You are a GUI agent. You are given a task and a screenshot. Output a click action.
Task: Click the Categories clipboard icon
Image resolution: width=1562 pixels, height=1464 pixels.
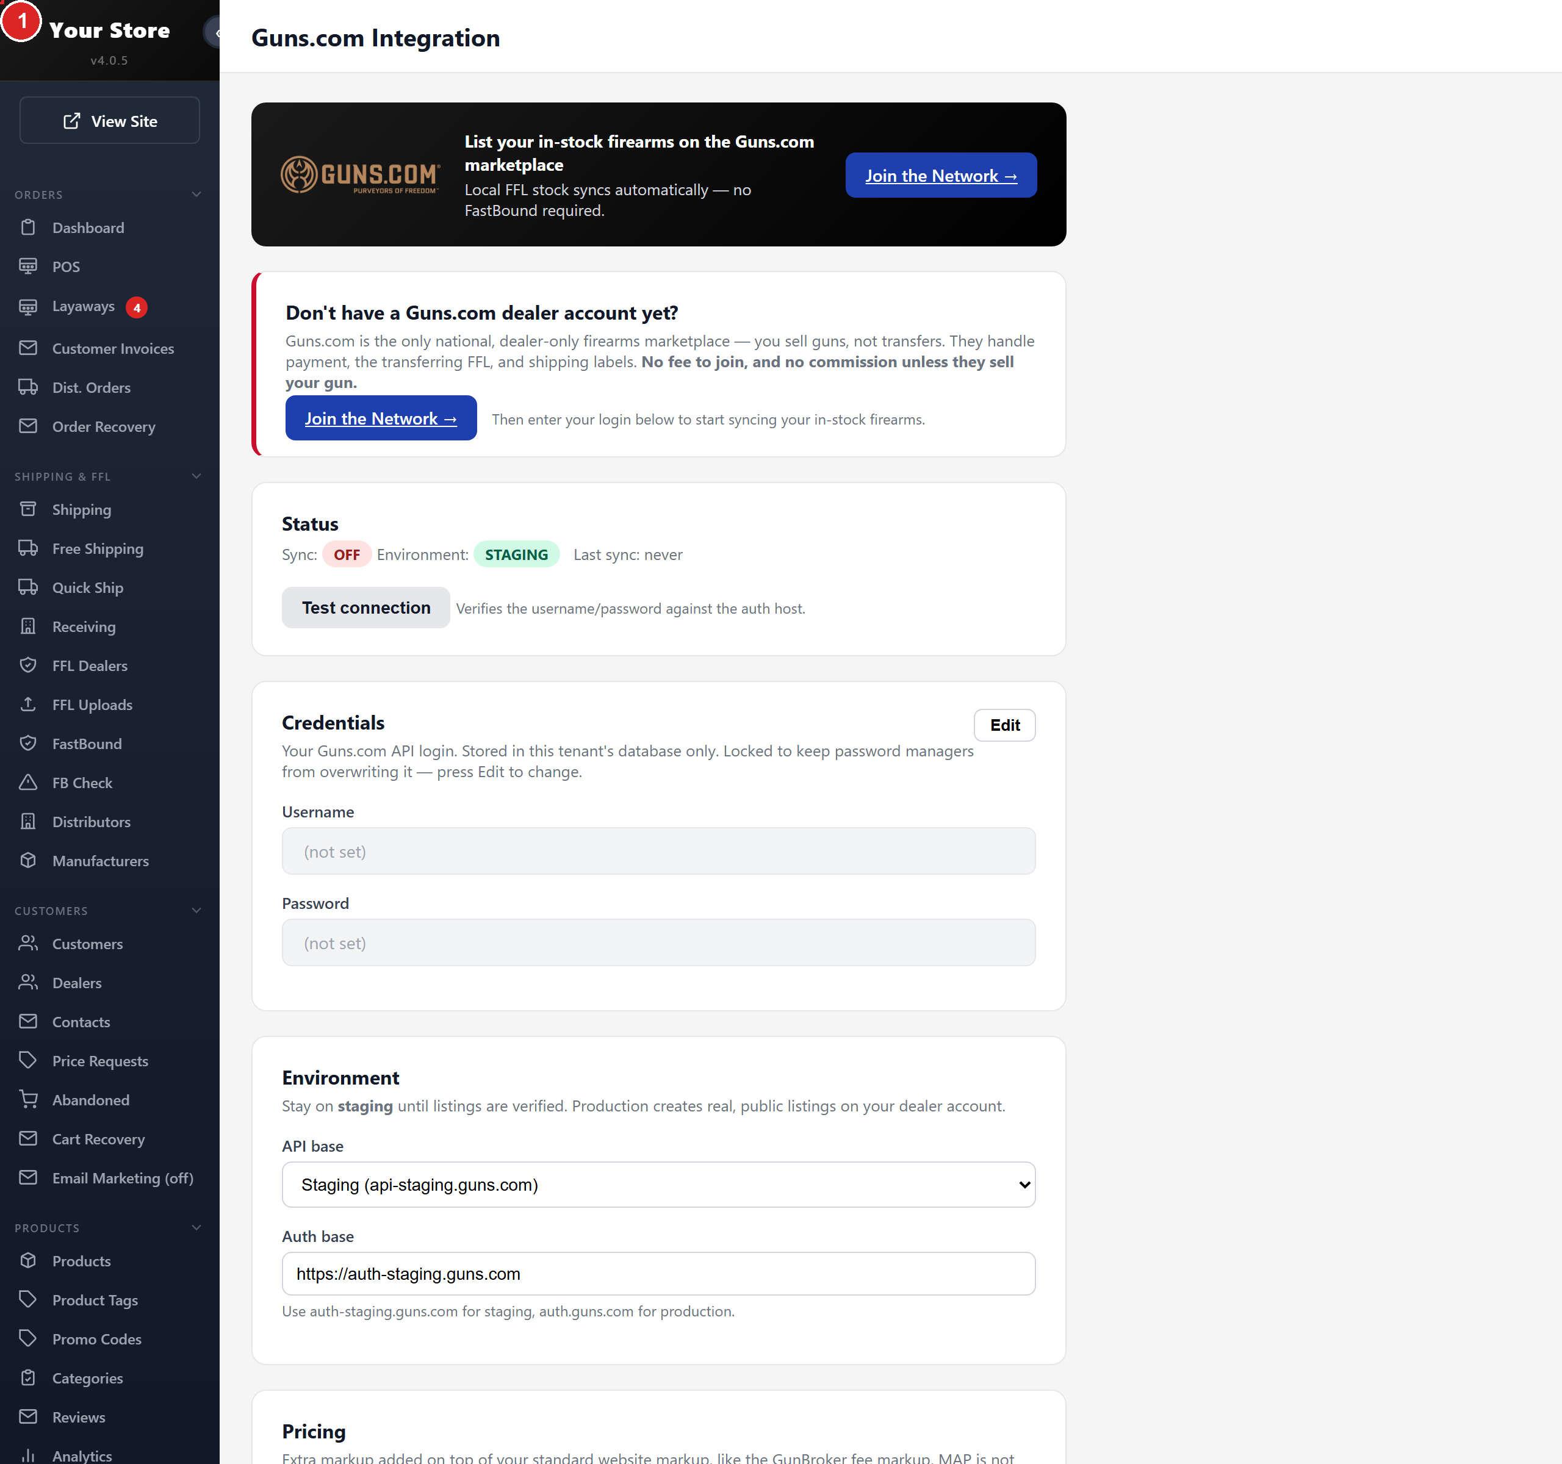point(28,1377)
